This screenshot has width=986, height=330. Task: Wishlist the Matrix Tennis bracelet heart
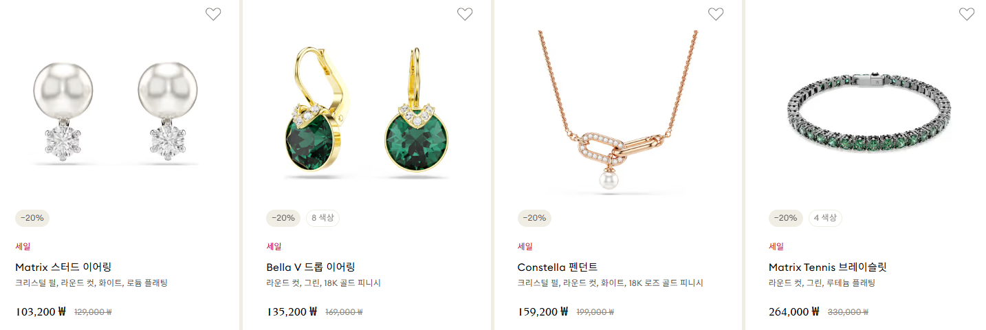coord(967,14)
